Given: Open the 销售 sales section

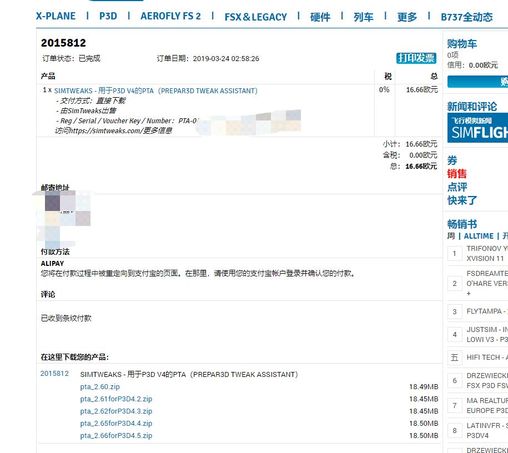Looking at the screenshot, I should click(457, 174).
